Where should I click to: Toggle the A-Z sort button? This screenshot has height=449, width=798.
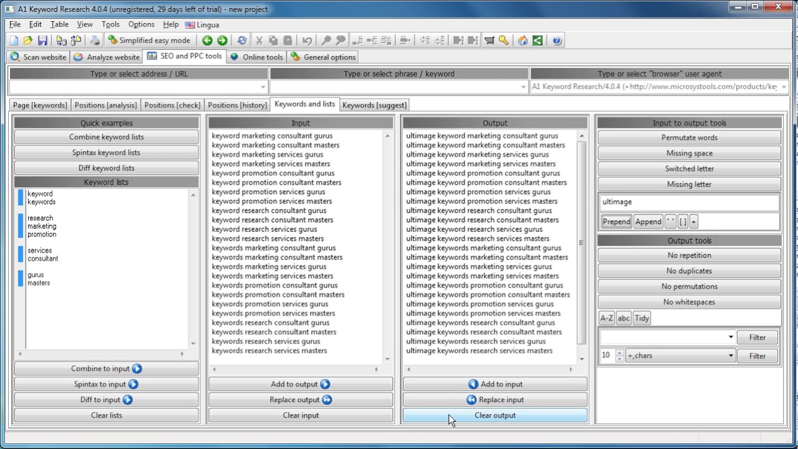607,318
